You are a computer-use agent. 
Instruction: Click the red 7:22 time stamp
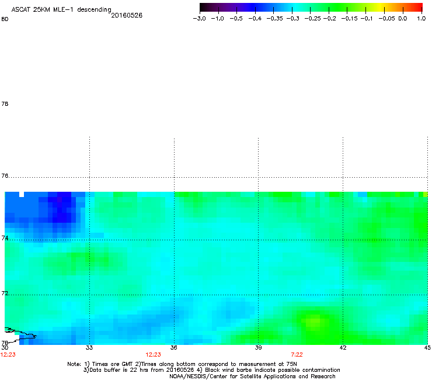pyautogui.click(x=297, y=355)
